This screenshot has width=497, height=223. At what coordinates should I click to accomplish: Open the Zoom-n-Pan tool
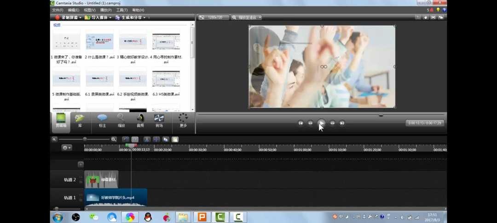(x=121, y=120)
